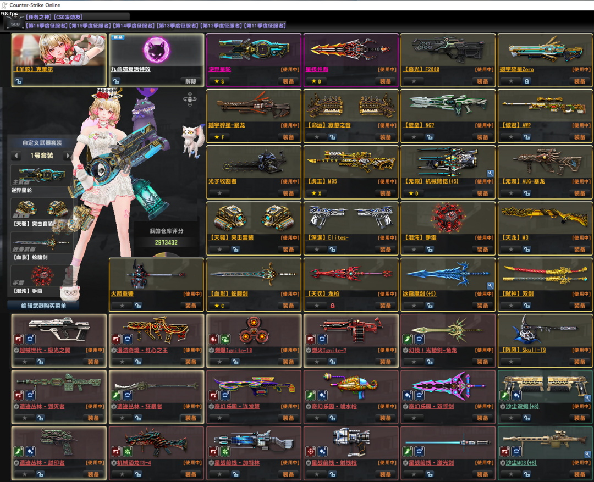Click 编辑武器购买菜单 button
Viewport: 594px width, 482px height.
coord(43,306)
